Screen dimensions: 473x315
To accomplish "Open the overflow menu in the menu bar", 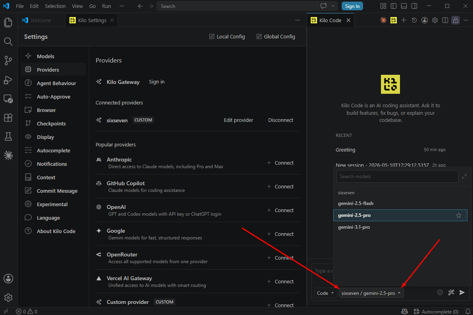I will tap(121, 6).
